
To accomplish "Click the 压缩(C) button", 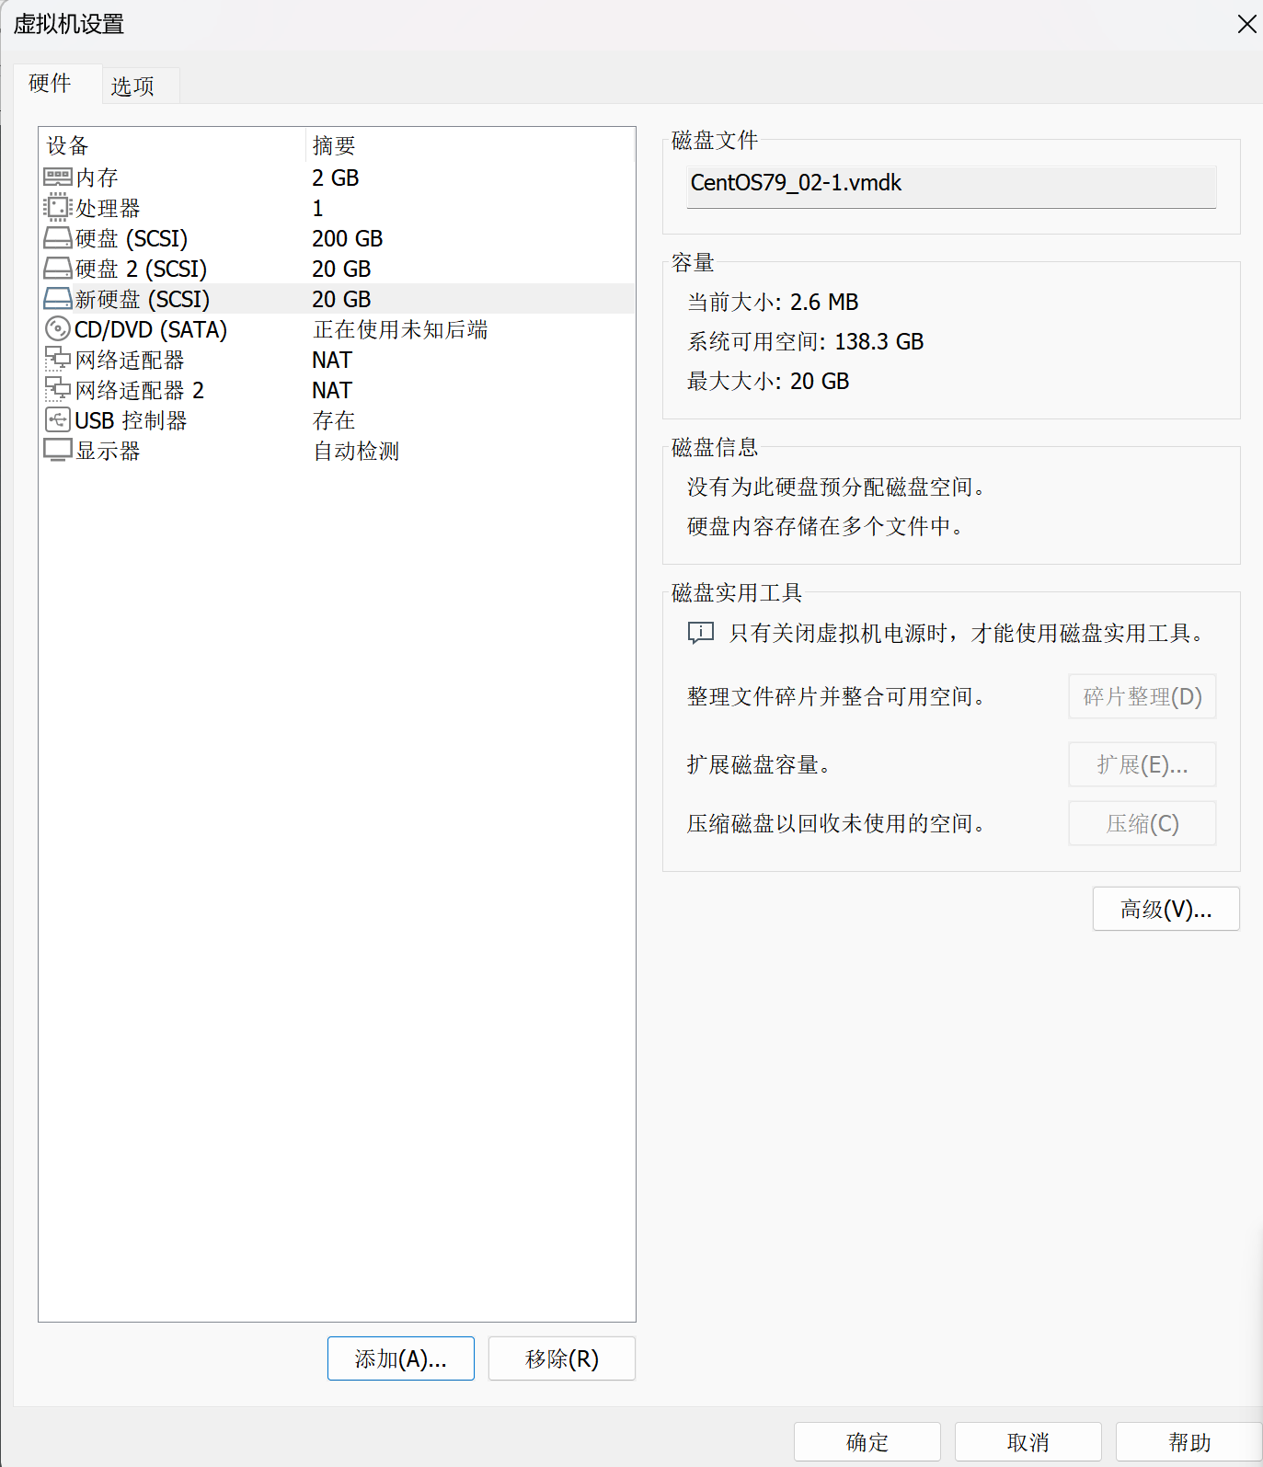I will coord(1142,823).
